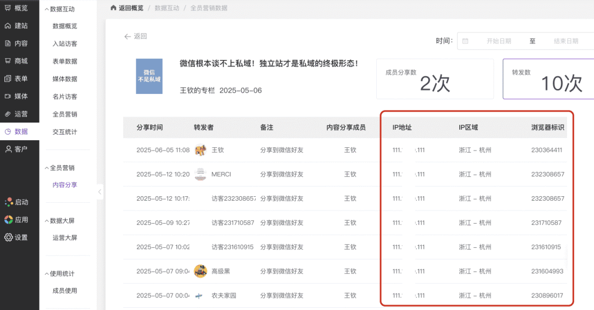Collapse the submenu panel with chevron handle

[100, 192]
